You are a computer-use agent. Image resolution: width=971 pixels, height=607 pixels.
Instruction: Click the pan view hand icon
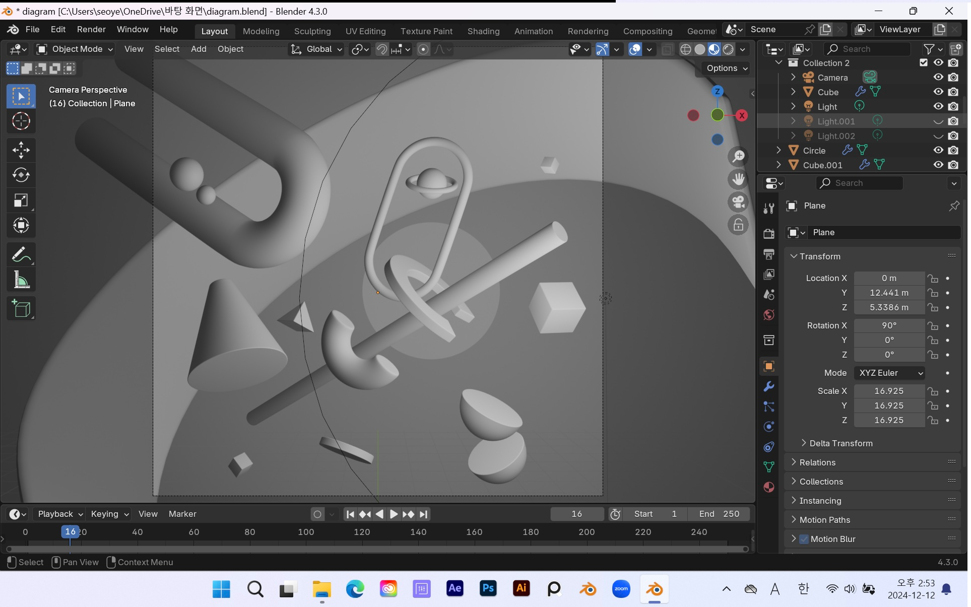coord(738,179)
